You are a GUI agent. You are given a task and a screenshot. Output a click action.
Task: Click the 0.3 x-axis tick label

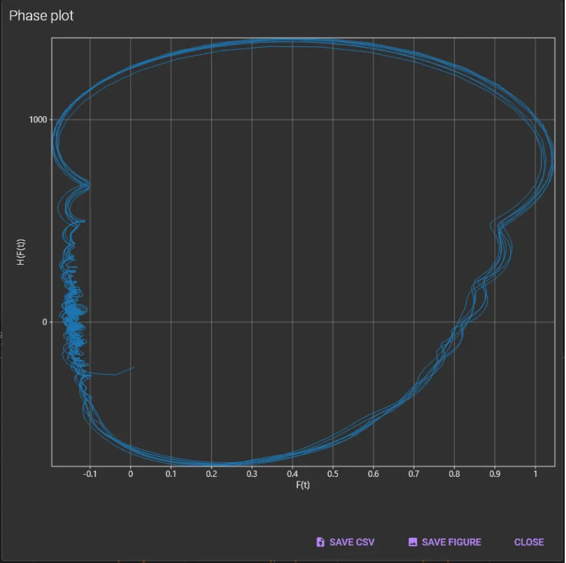click(252, 474)
